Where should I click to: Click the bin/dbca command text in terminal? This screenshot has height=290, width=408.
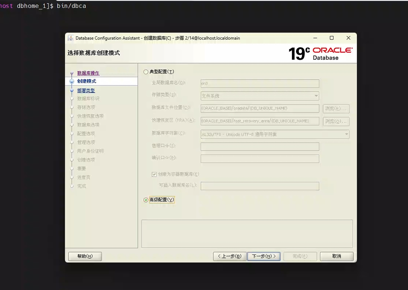click(x=71, y=6)
